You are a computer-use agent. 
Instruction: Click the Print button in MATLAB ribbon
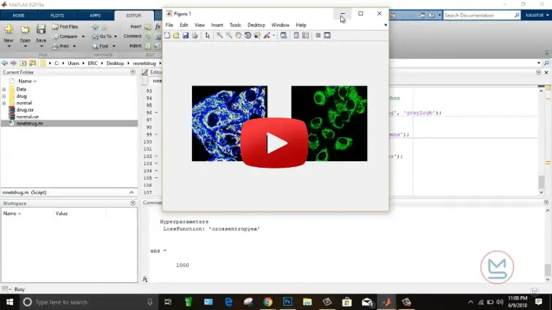pyautogui.click(x=61, y=46)
